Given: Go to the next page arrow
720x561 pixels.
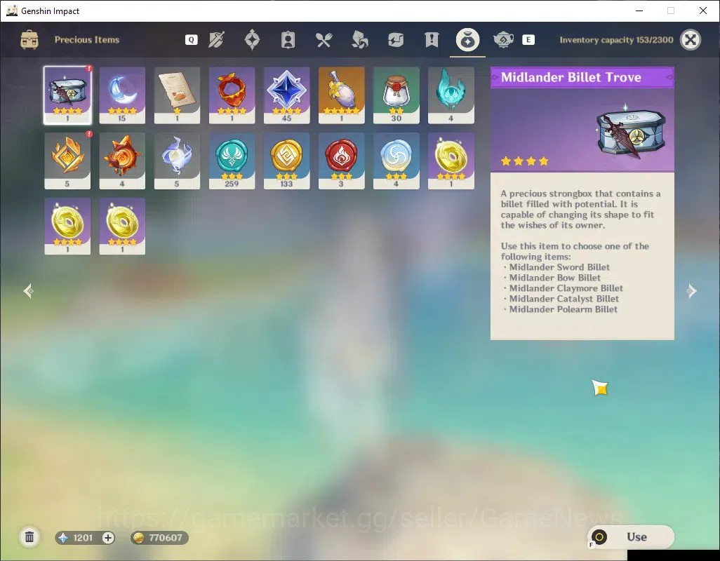Looking at the screenshot, I should [x=691, y=291].
